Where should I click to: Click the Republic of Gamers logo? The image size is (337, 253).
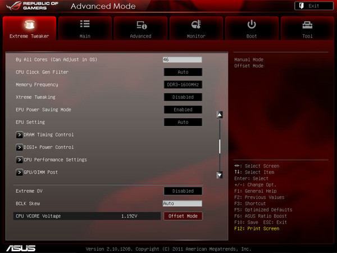[32, 6]
